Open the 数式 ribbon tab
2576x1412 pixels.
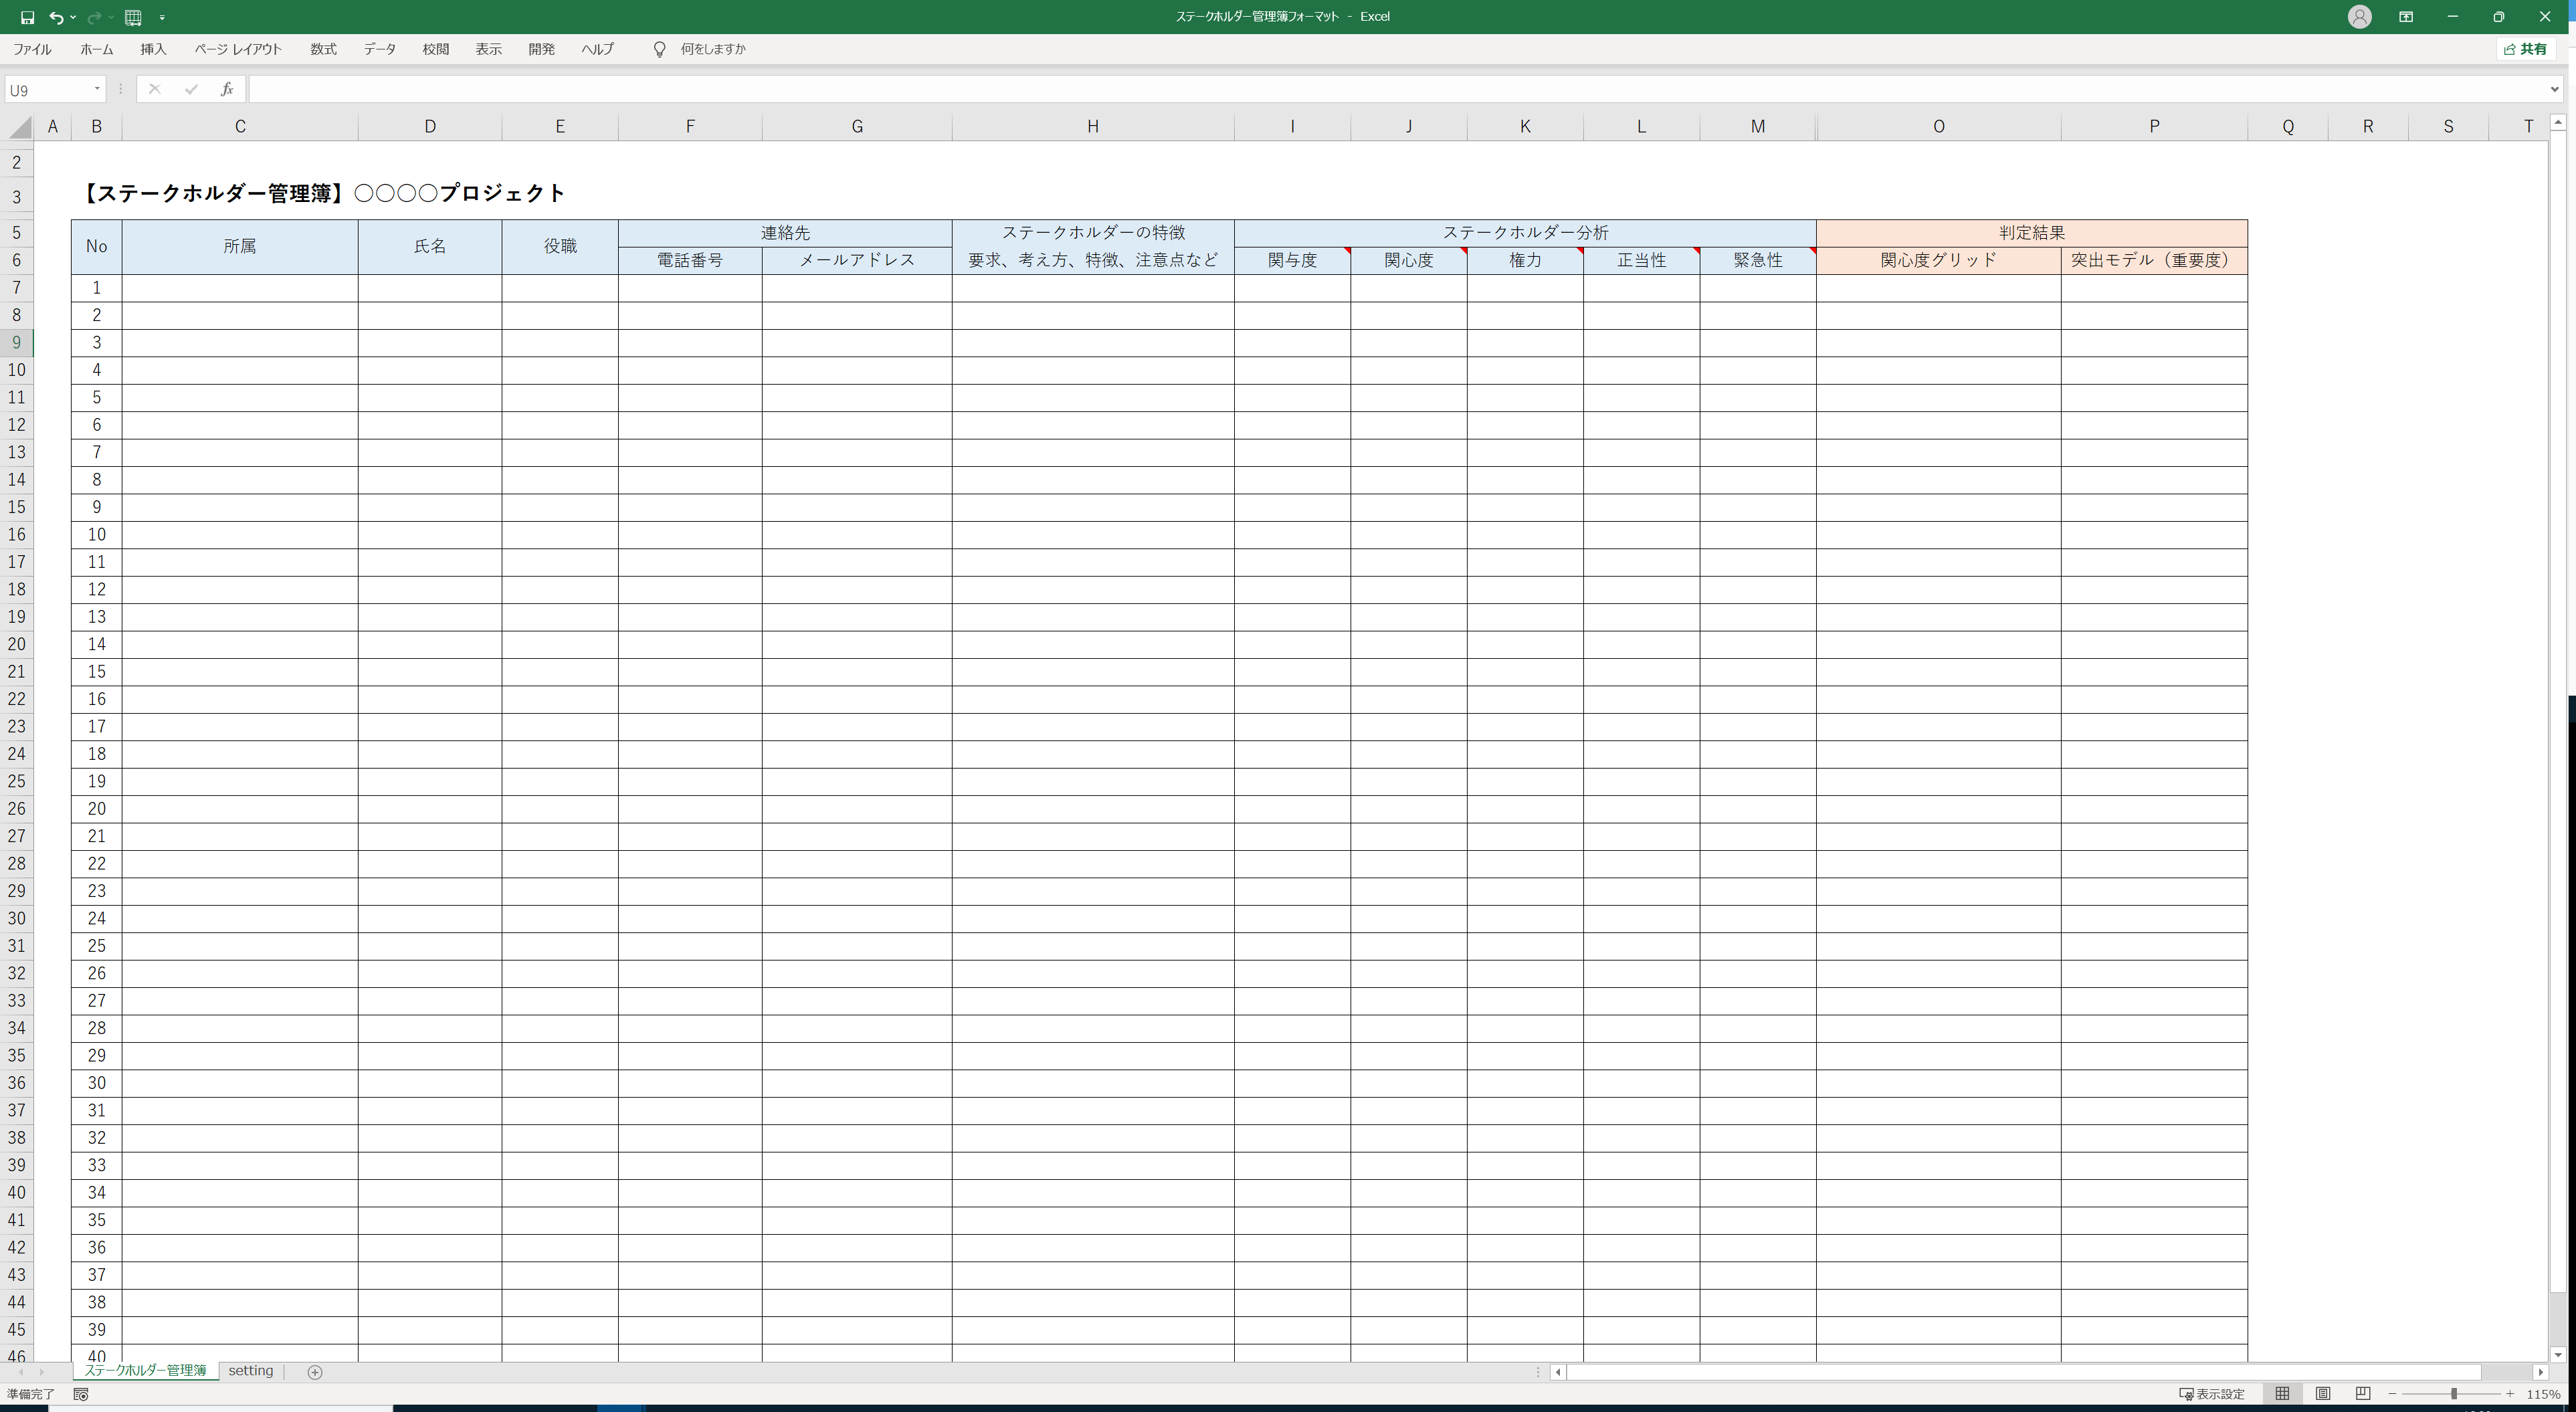point(323,49)
